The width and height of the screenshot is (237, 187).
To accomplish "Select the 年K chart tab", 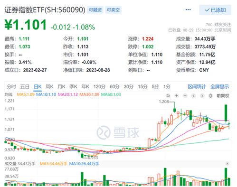I will [85, 87].
